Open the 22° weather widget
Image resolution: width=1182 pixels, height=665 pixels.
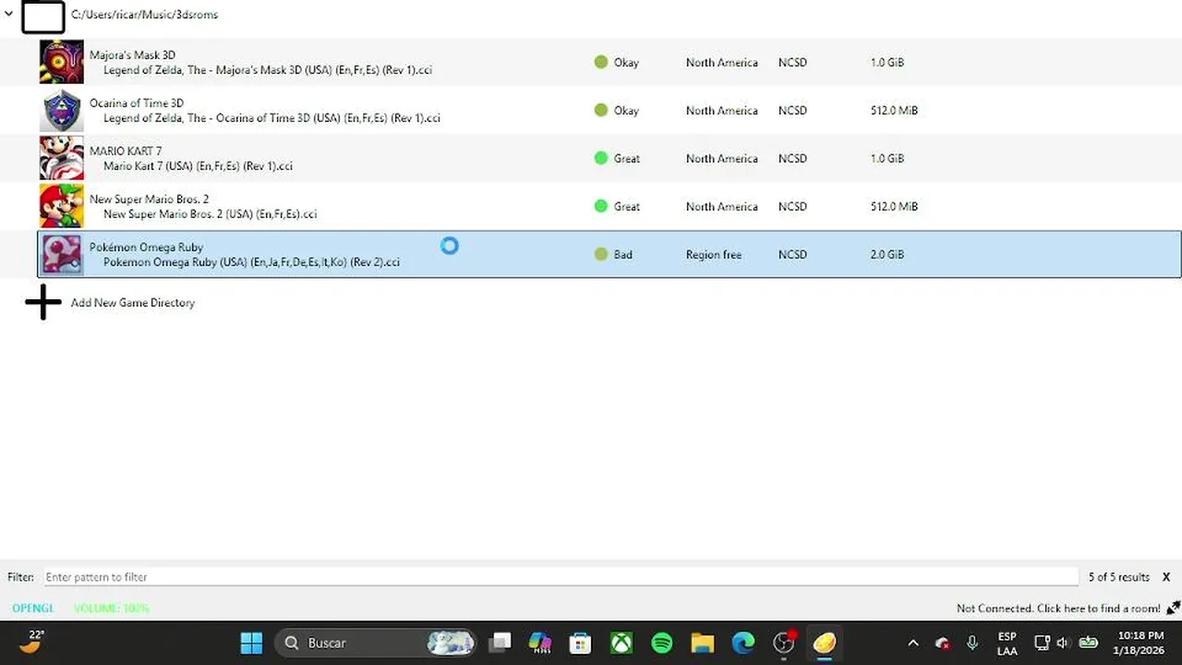click(x=30, y=642)
